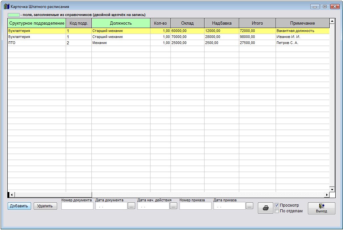Focus the Дата документа input field
The width and height of the screenshot is (343, 230).
111,206
